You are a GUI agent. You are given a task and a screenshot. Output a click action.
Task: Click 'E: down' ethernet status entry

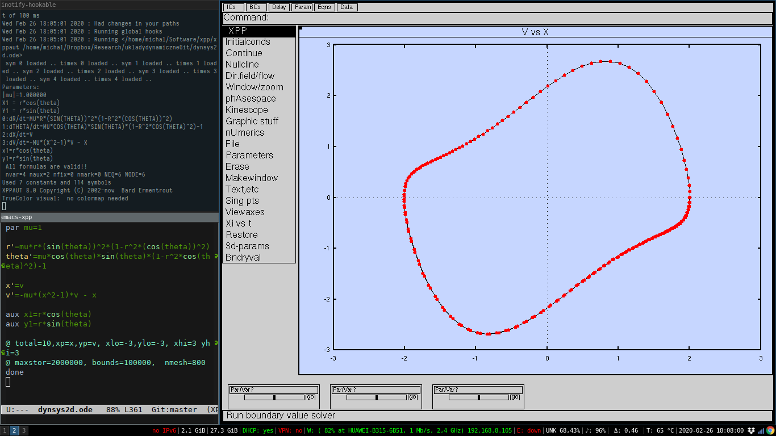pos(529,431)
